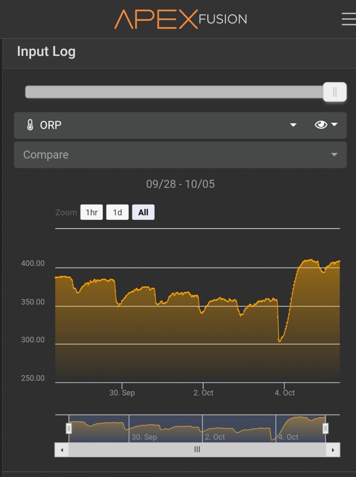Click the ORP dip near 4 Oct
This screenshot has width=356, height=477.
pos(279,341)
